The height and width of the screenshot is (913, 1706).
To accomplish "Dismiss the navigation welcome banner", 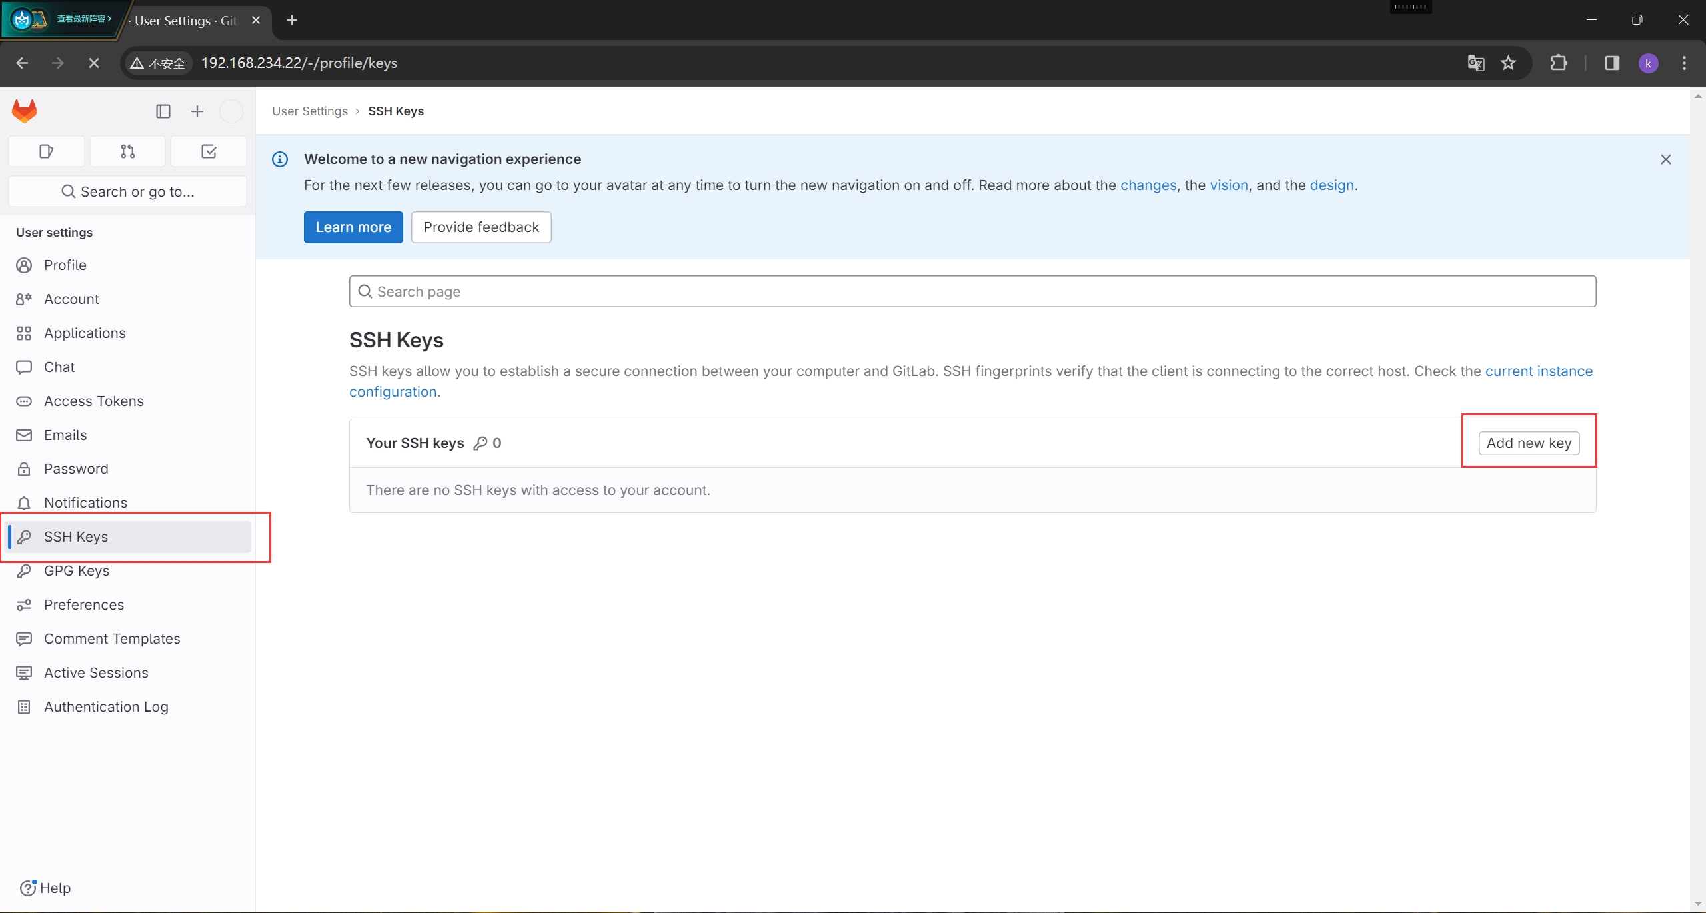I will point(1665,159).
